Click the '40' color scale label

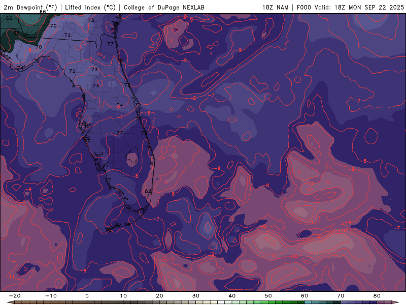[x=232, y=296]
